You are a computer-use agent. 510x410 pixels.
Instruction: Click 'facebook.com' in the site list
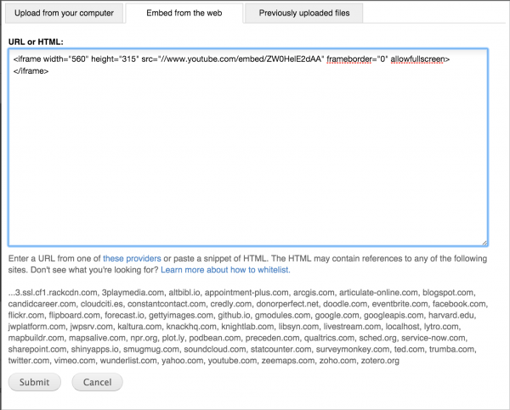click(459, 304)
